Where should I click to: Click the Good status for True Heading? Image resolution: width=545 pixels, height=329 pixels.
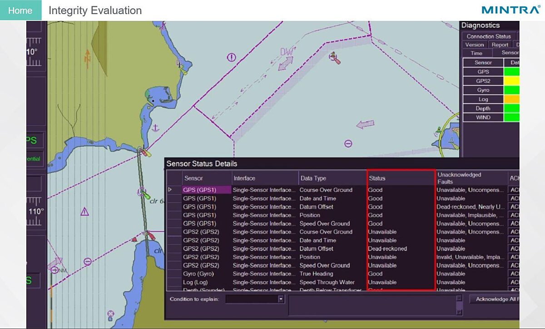point(401,274)
